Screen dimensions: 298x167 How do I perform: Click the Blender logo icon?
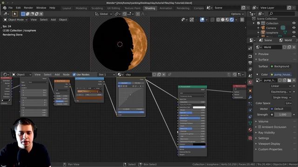point(5,8)
